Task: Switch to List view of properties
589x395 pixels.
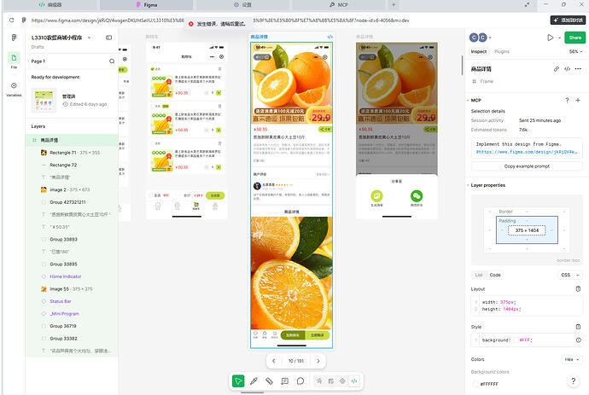Action: 479,275
